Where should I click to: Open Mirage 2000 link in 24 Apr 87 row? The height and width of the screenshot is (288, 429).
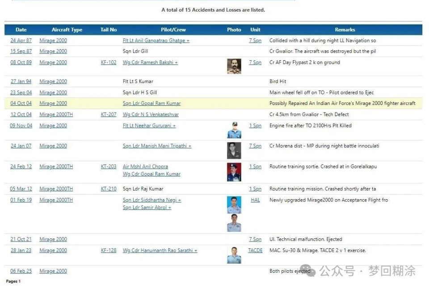click(x=53, y=41)
